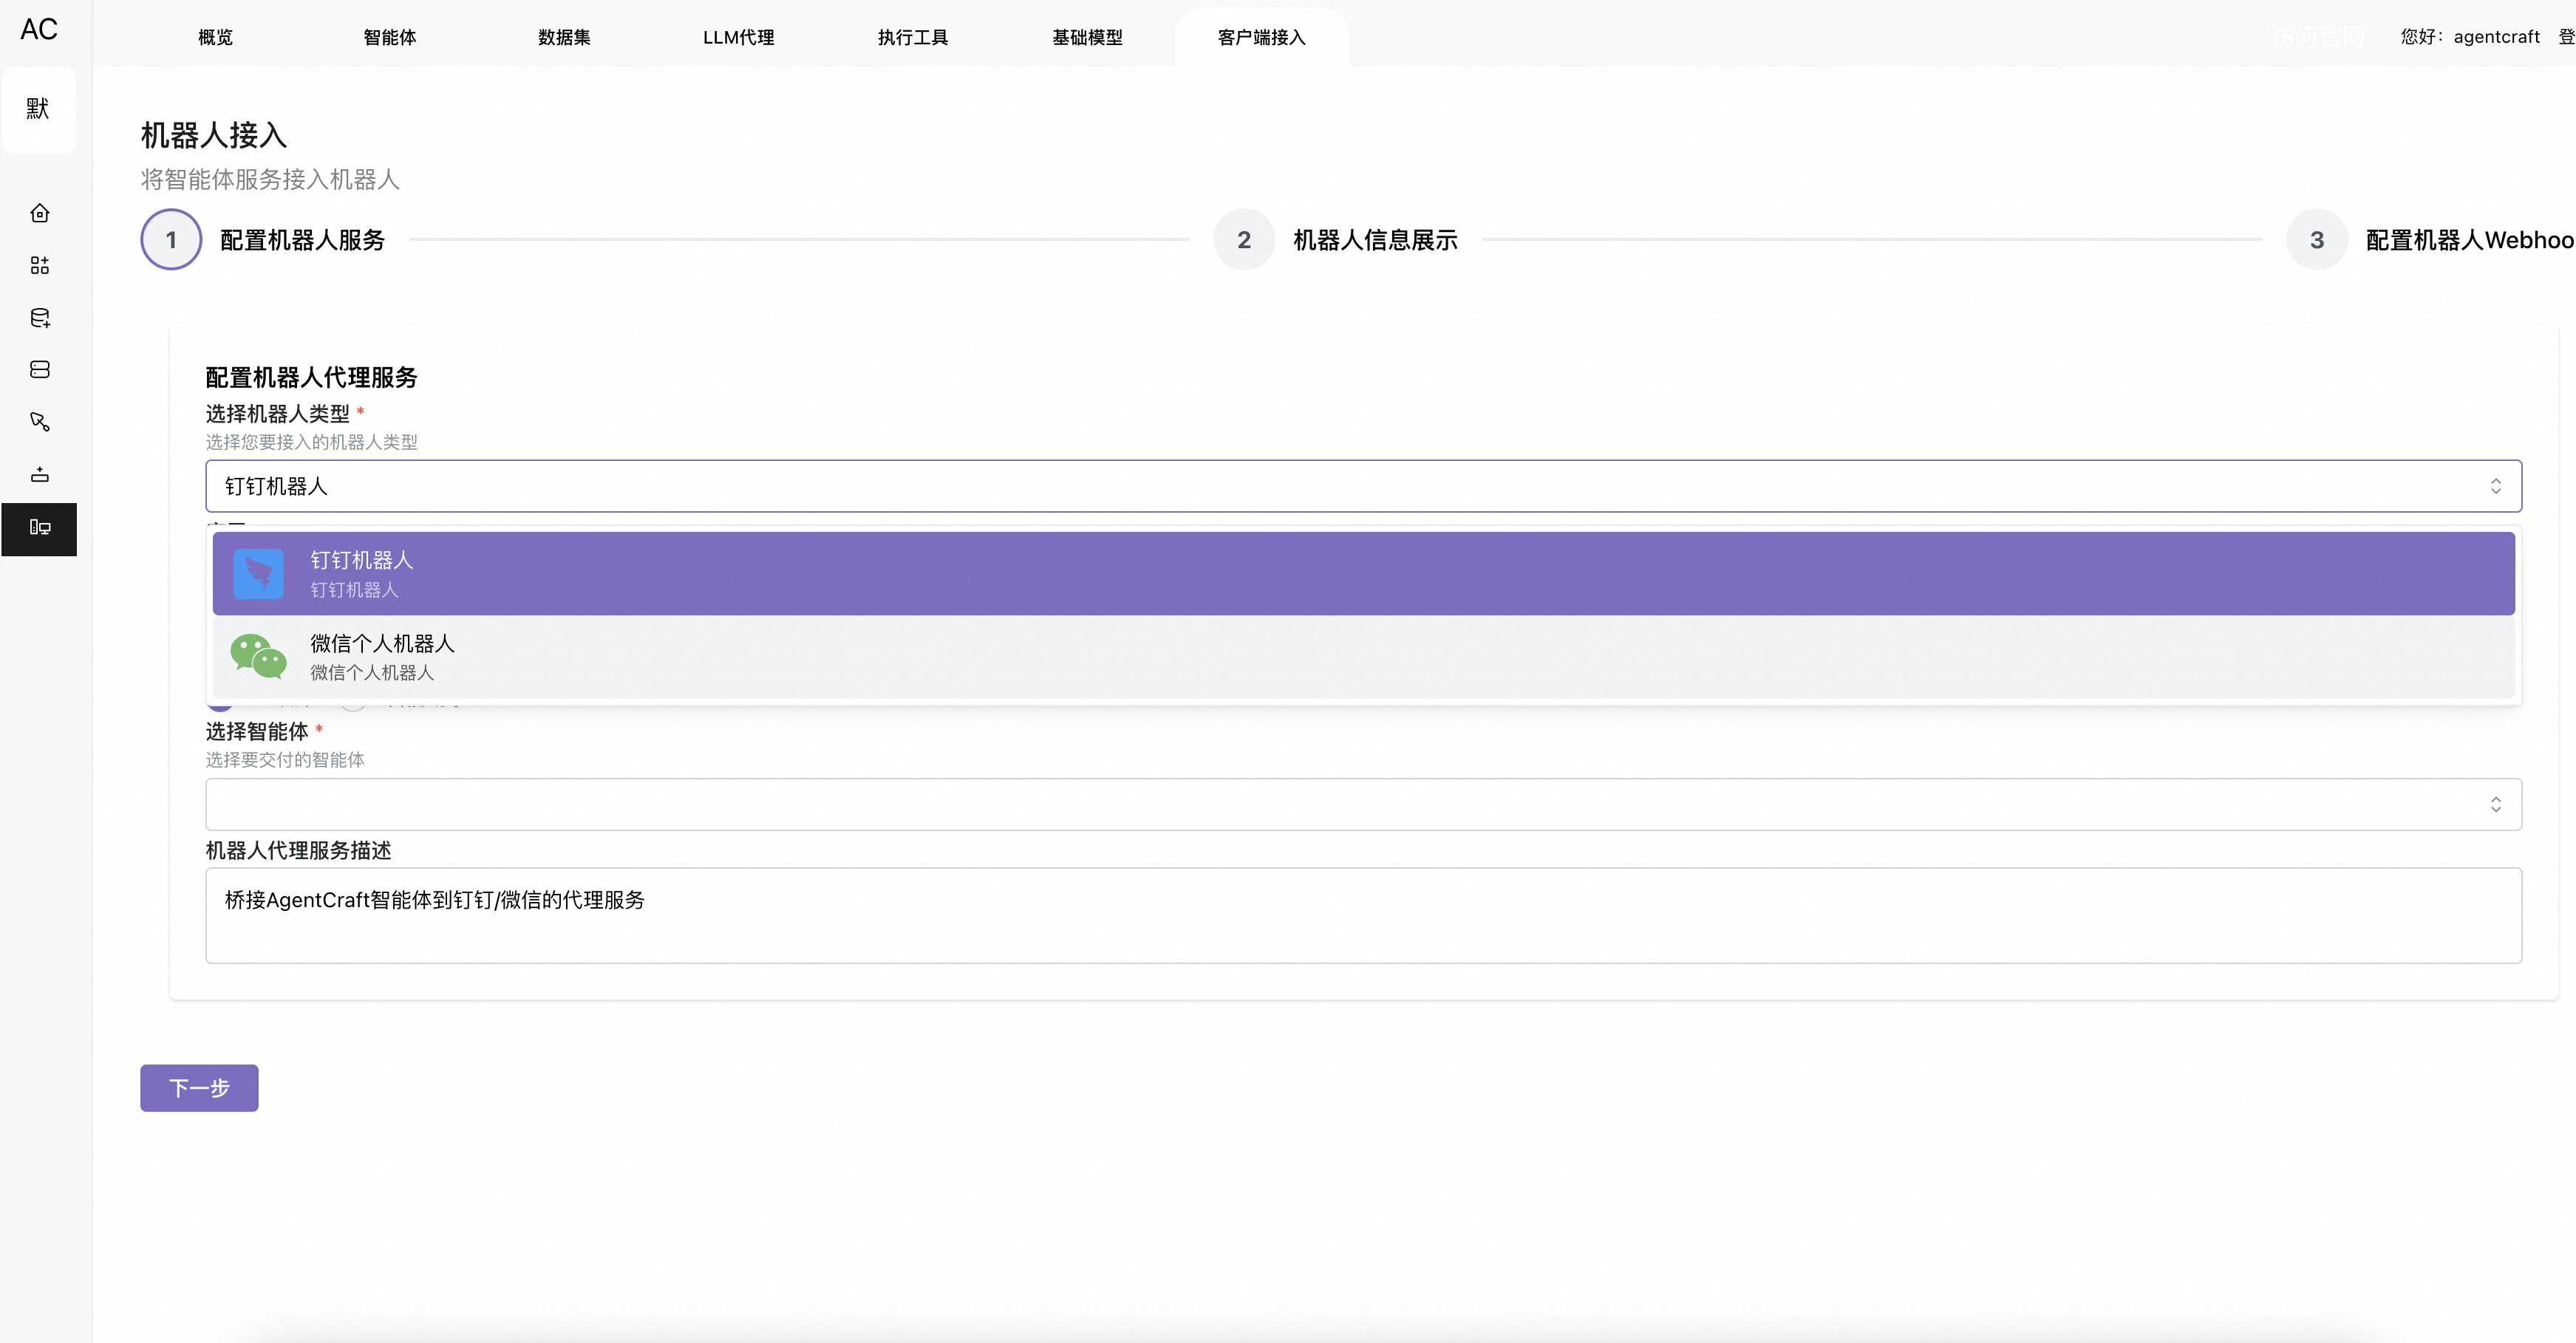Open the LLM proxy server sidebar icon
This screenshot has width=2576, height=1343.
(x=40, y=370)
